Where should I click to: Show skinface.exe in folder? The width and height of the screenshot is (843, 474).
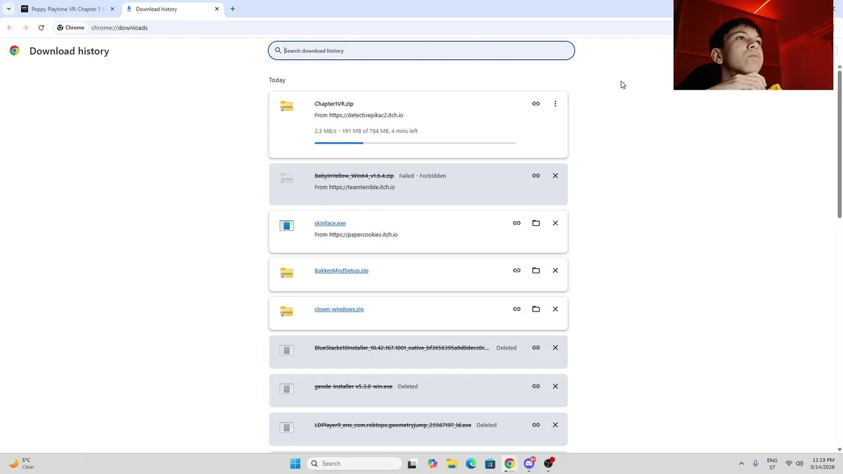536,223
